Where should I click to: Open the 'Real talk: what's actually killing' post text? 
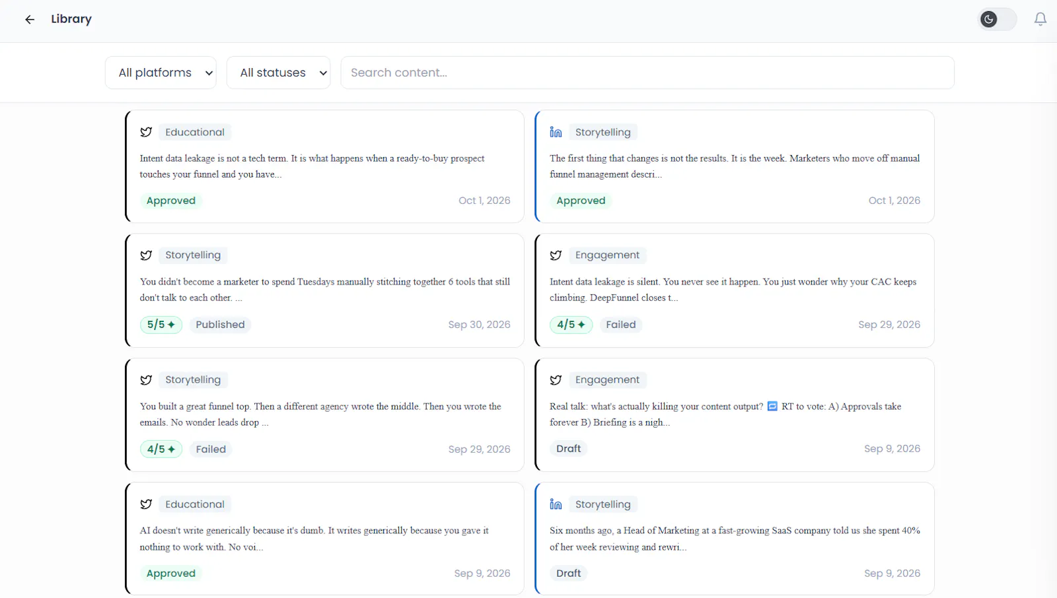725,415
